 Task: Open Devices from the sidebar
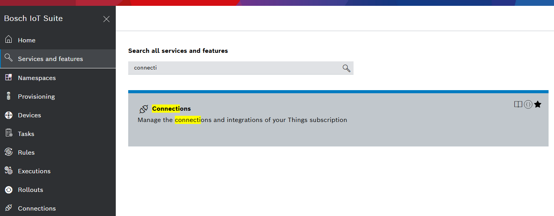click(x=58, y=115)
